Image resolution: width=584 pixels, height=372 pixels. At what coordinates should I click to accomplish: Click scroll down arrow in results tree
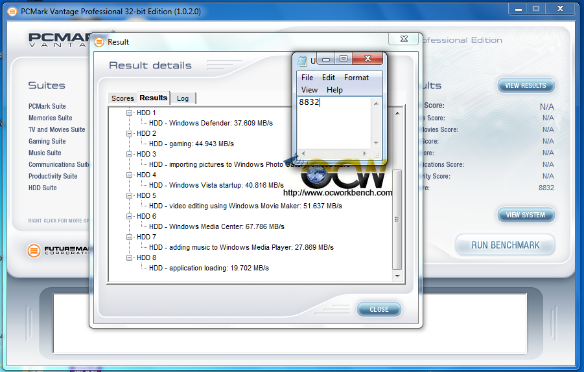(397, 276)
